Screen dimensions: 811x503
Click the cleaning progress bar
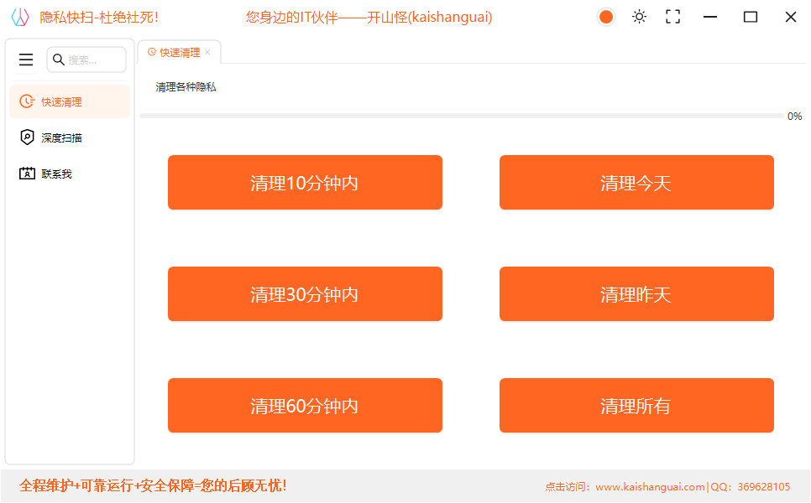462,117
